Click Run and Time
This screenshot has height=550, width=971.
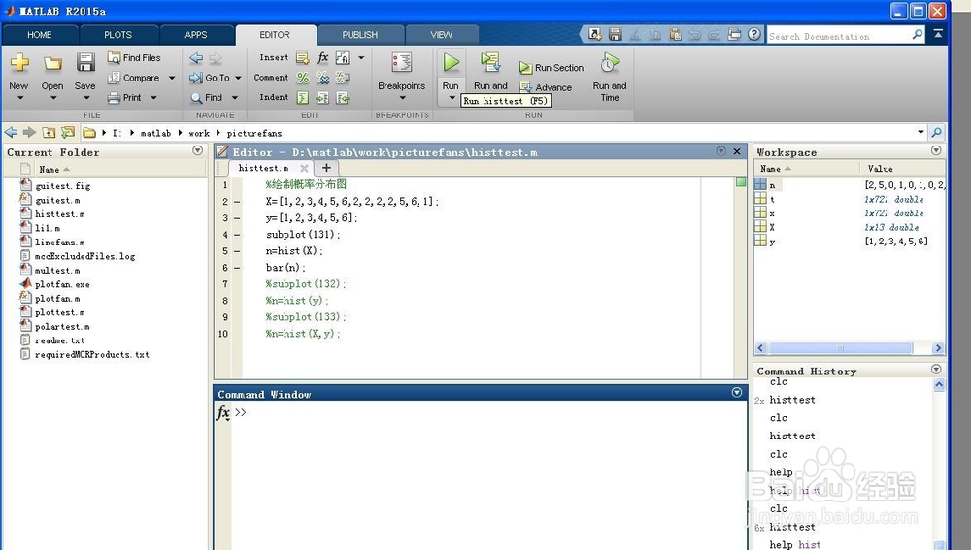pos(610,77)
